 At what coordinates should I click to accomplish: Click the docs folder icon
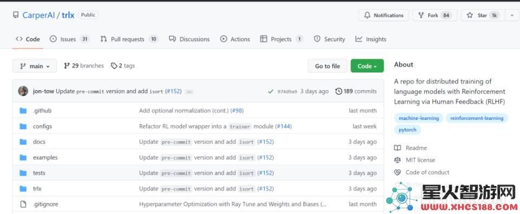(x=23, y=142)
